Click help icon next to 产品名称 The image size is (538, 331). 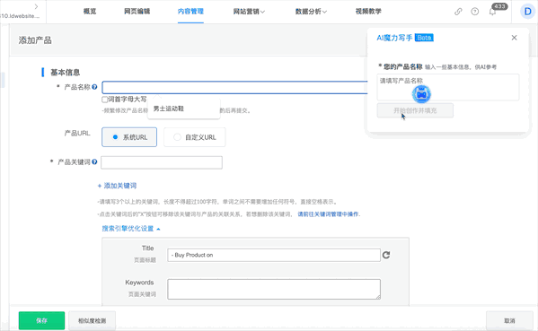[94, 87]
